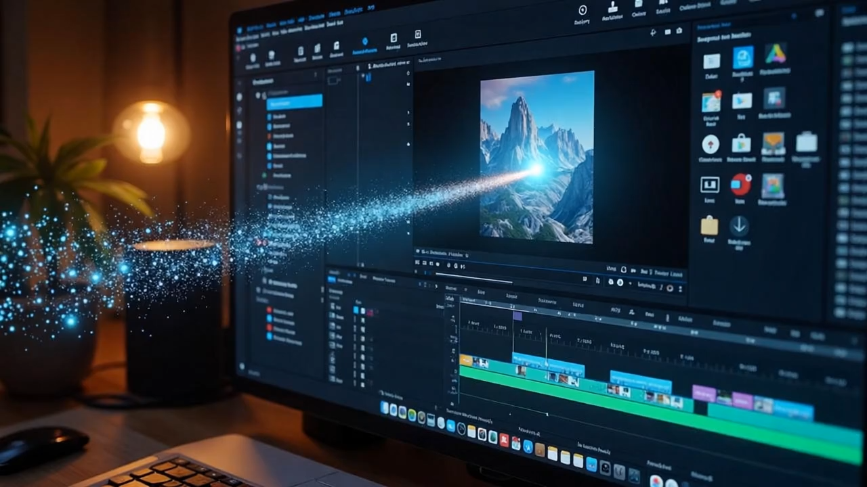Image resolution: width=867 pixels, height=487 pixels.
Task: Select the white circle with red pin icon
Action: click(x=710, y=143)
